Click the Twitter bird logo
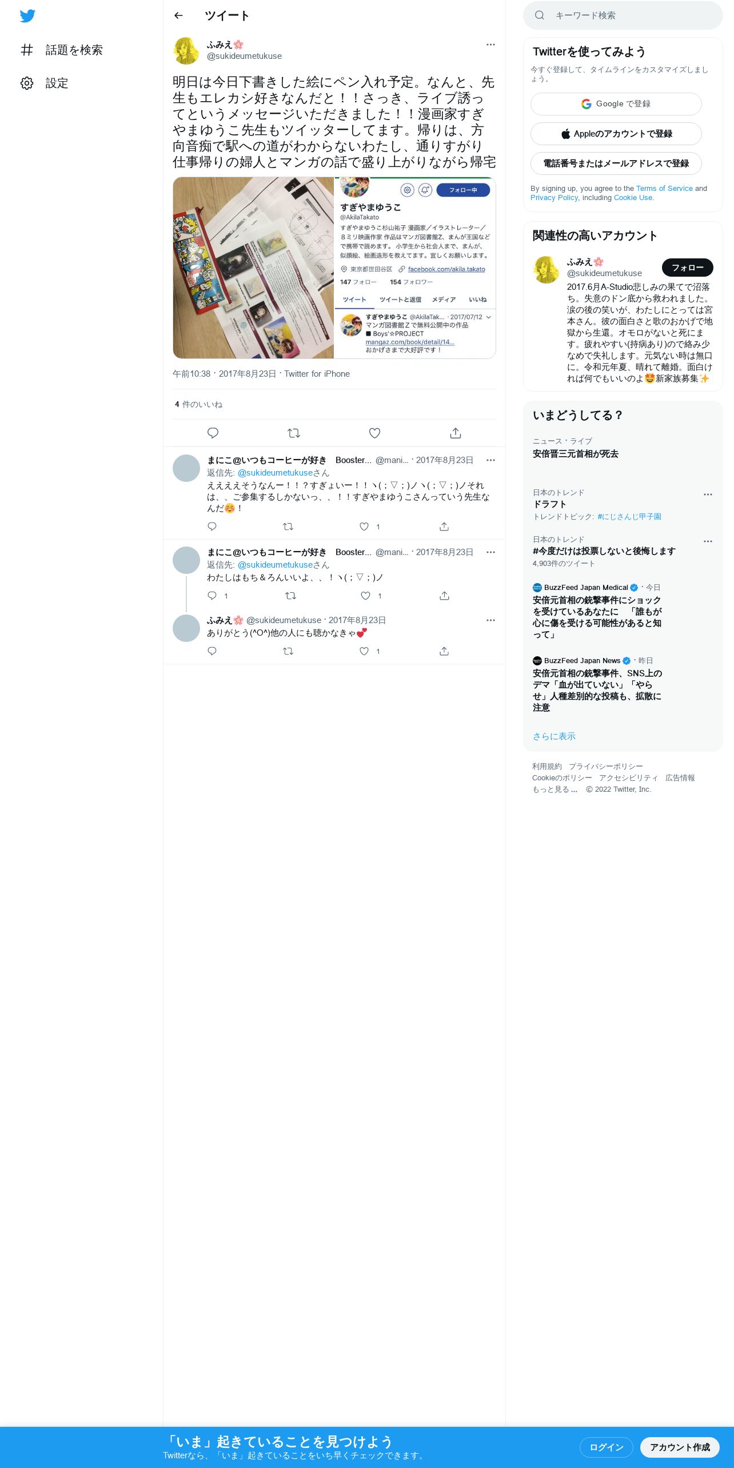The image size is (734, 1468). [27, 16]
